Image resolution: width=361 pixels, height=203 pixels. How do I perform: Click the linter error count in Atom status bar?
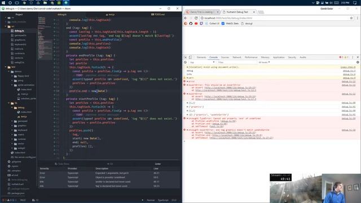pyautogui.click(x=4, y=200)
